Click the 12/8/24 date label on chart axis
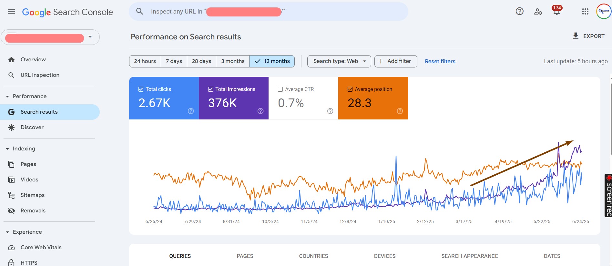The image size is (612, 266). click(348, 221)
